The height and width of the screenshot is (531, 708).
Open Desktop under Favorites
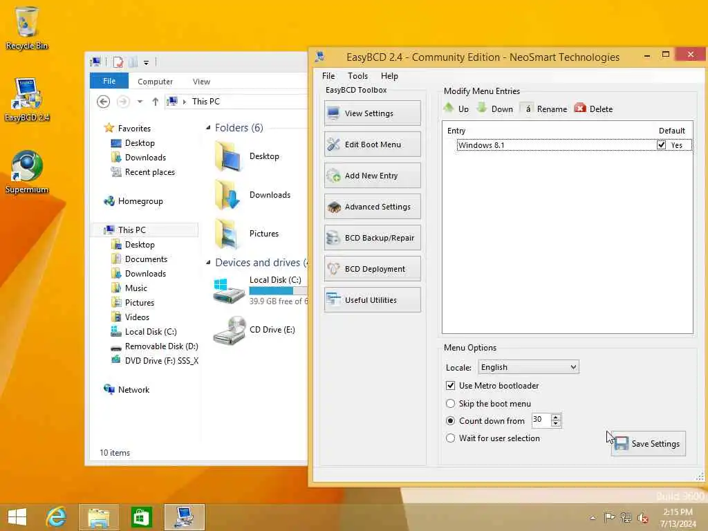pyautogui.click(x=133, y=143)
